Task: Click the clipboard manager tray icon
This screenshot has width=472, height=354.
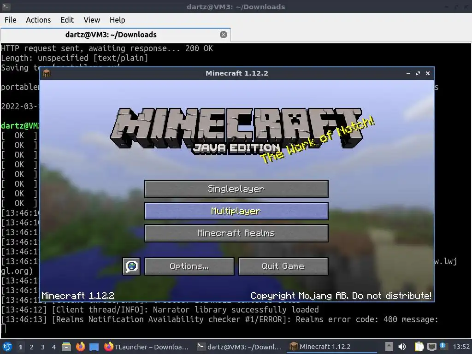Action: (x=419, y=347)
